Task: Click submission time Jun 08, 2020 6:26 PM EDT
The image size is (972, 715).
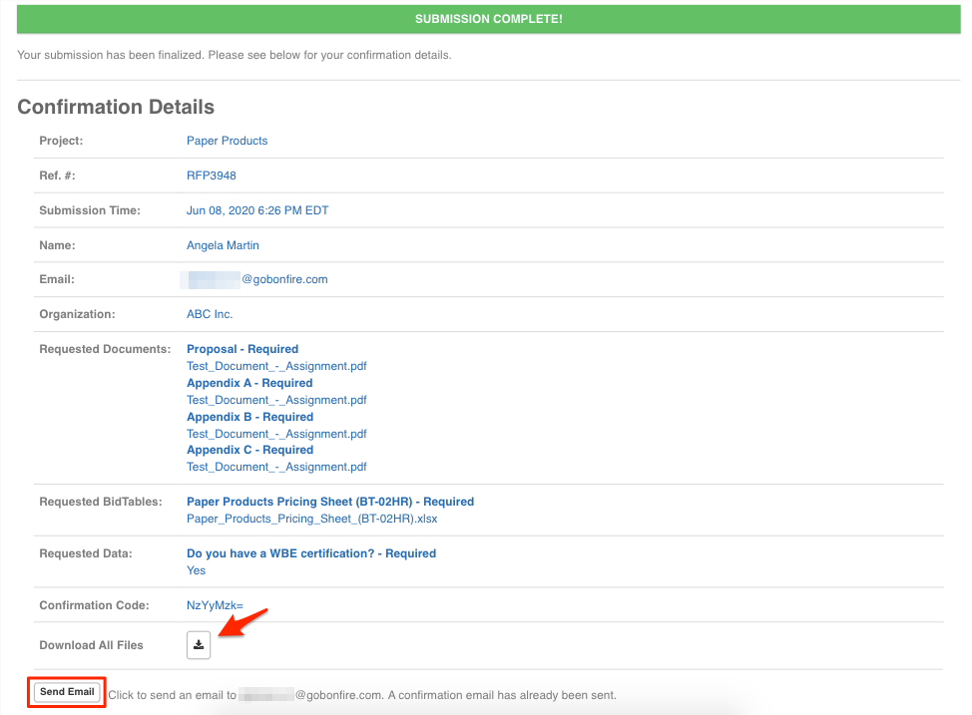Action: tap(257, 210)
